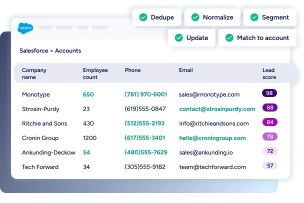Click email sales@ankunding.io

tap(206, 152)
